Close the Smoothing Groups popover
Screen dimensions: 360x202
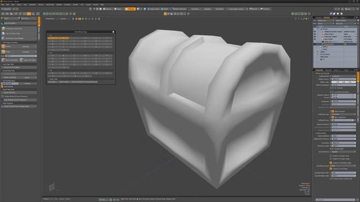(x=113, y=32)
